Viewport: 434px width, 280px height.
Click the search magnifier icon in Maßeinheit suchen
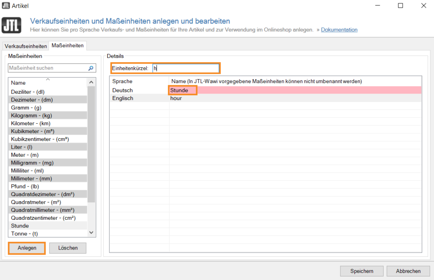[x=91, y=68]
